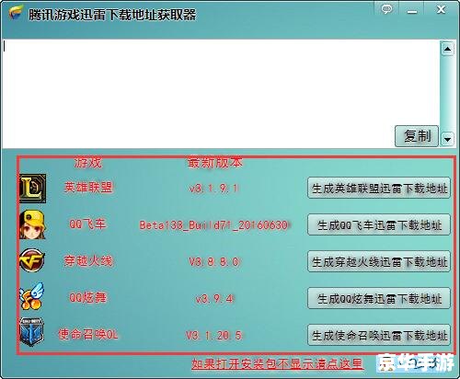
Task: Click the 使命召唤OL game name label
Action: coord(88,334)
